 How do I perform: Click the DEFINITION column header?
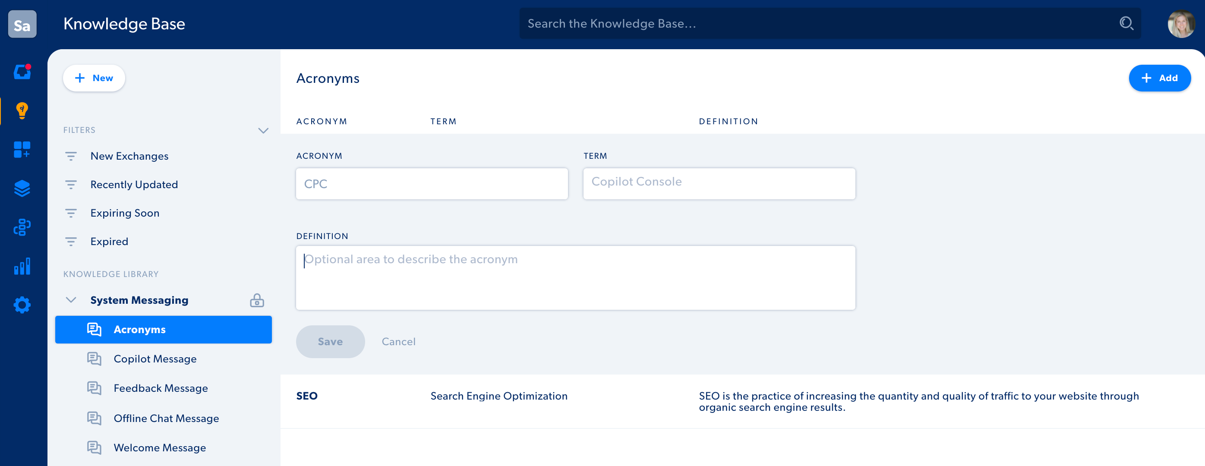point(729,122)
